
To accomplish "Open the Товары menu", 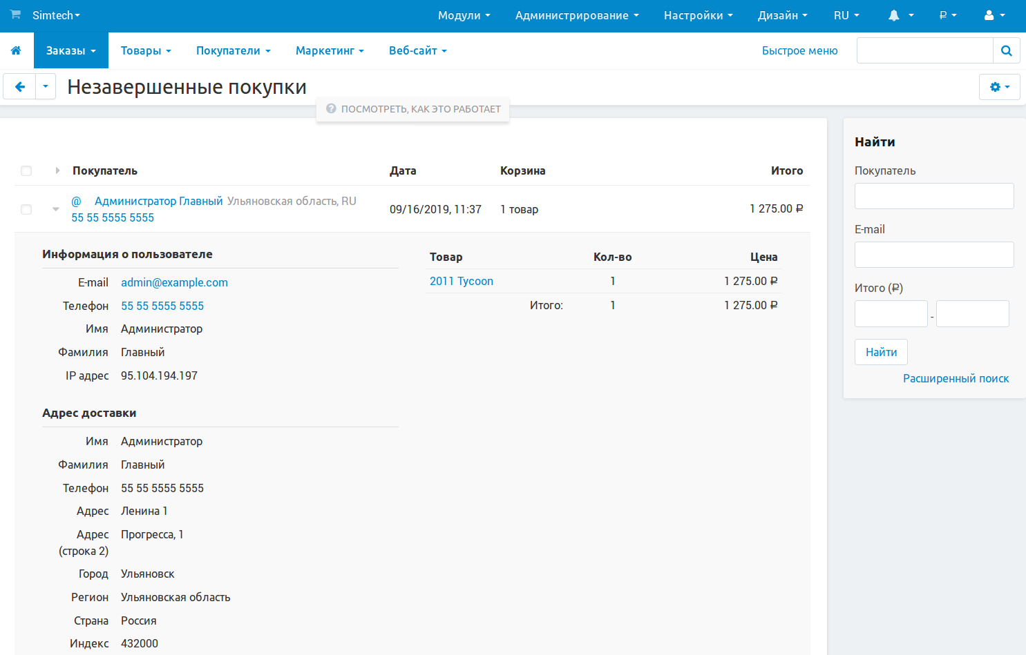I will [145, 50].
